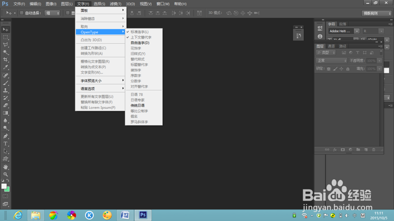Open the 组 auto-select dropdown

(52, 13)
